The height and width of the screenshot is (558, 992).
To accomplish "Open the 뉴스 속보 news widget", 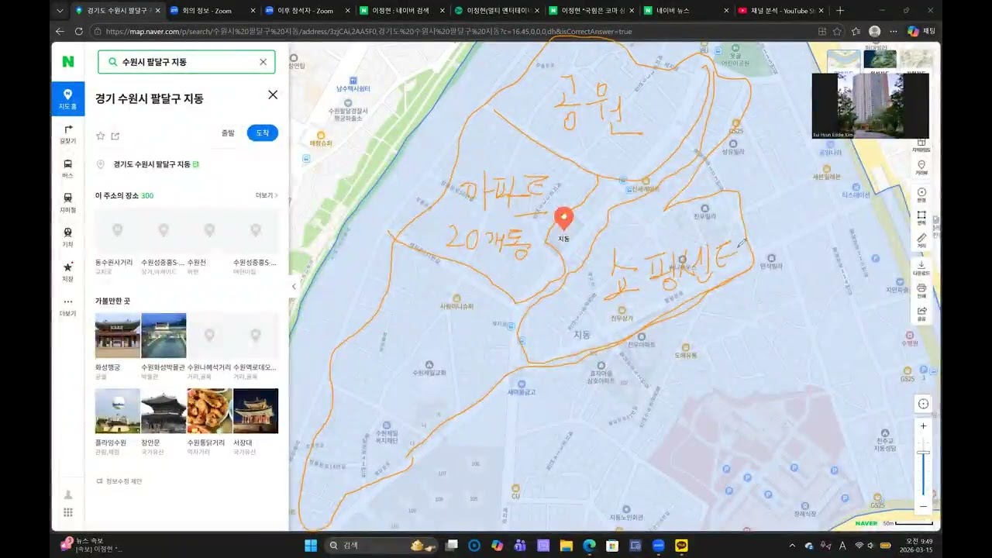I will [91, 545].
